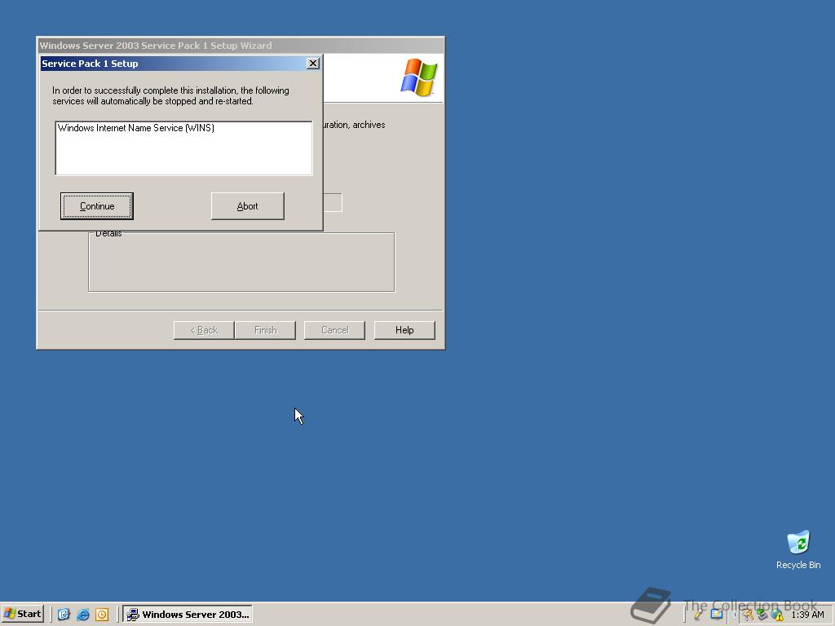Image resolution: width=835 pixels, height=626 pixels.
Task: Click the Help button in Setup Wizard
Action: point(404,330)
